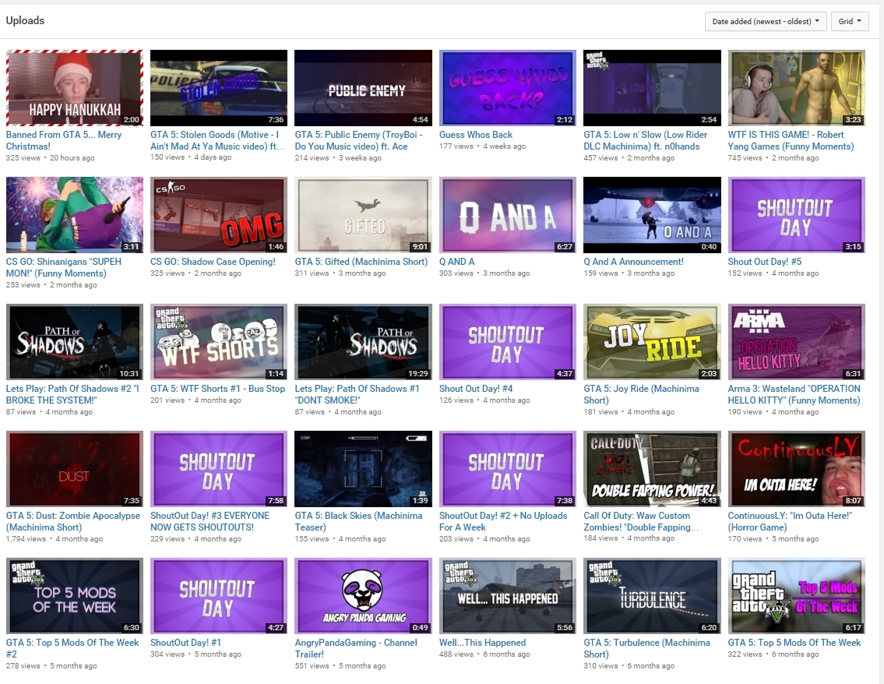
Task: Expand the Grid view dropdown
Action: tap(850, 22)
